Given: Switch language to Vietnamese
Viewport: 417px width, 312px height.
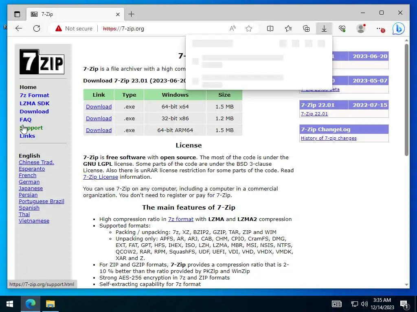Looking at the screenshot, I should [x=34, y=221].
